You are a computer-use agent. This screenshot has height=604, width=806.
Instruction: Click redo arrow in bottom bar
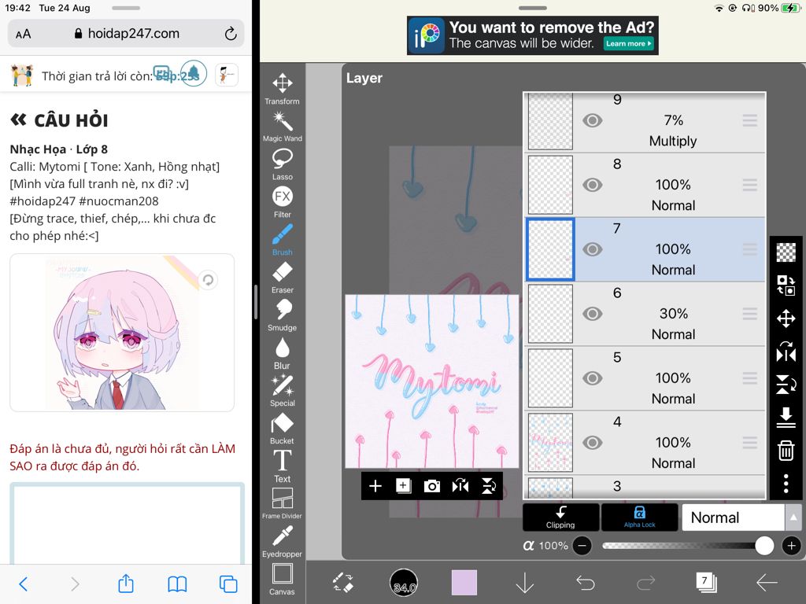pos(645,583)
